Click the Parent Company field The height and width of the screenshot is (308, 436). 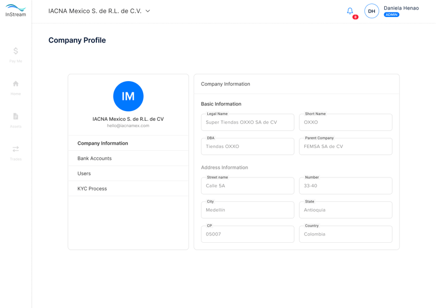[345, 147]
